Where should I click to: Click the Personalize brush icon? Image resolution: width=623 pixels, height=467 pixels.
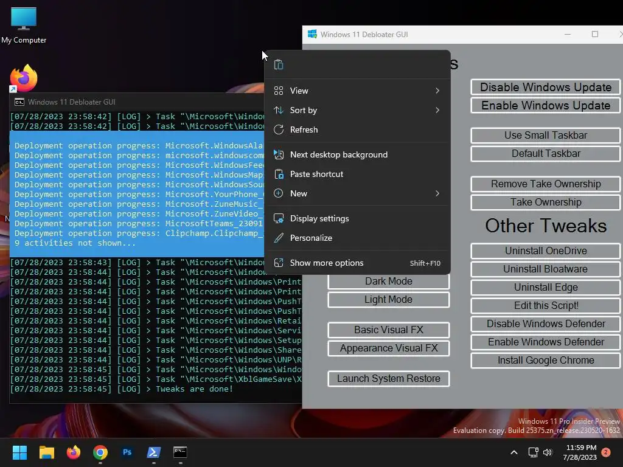[x=279, y=238]
